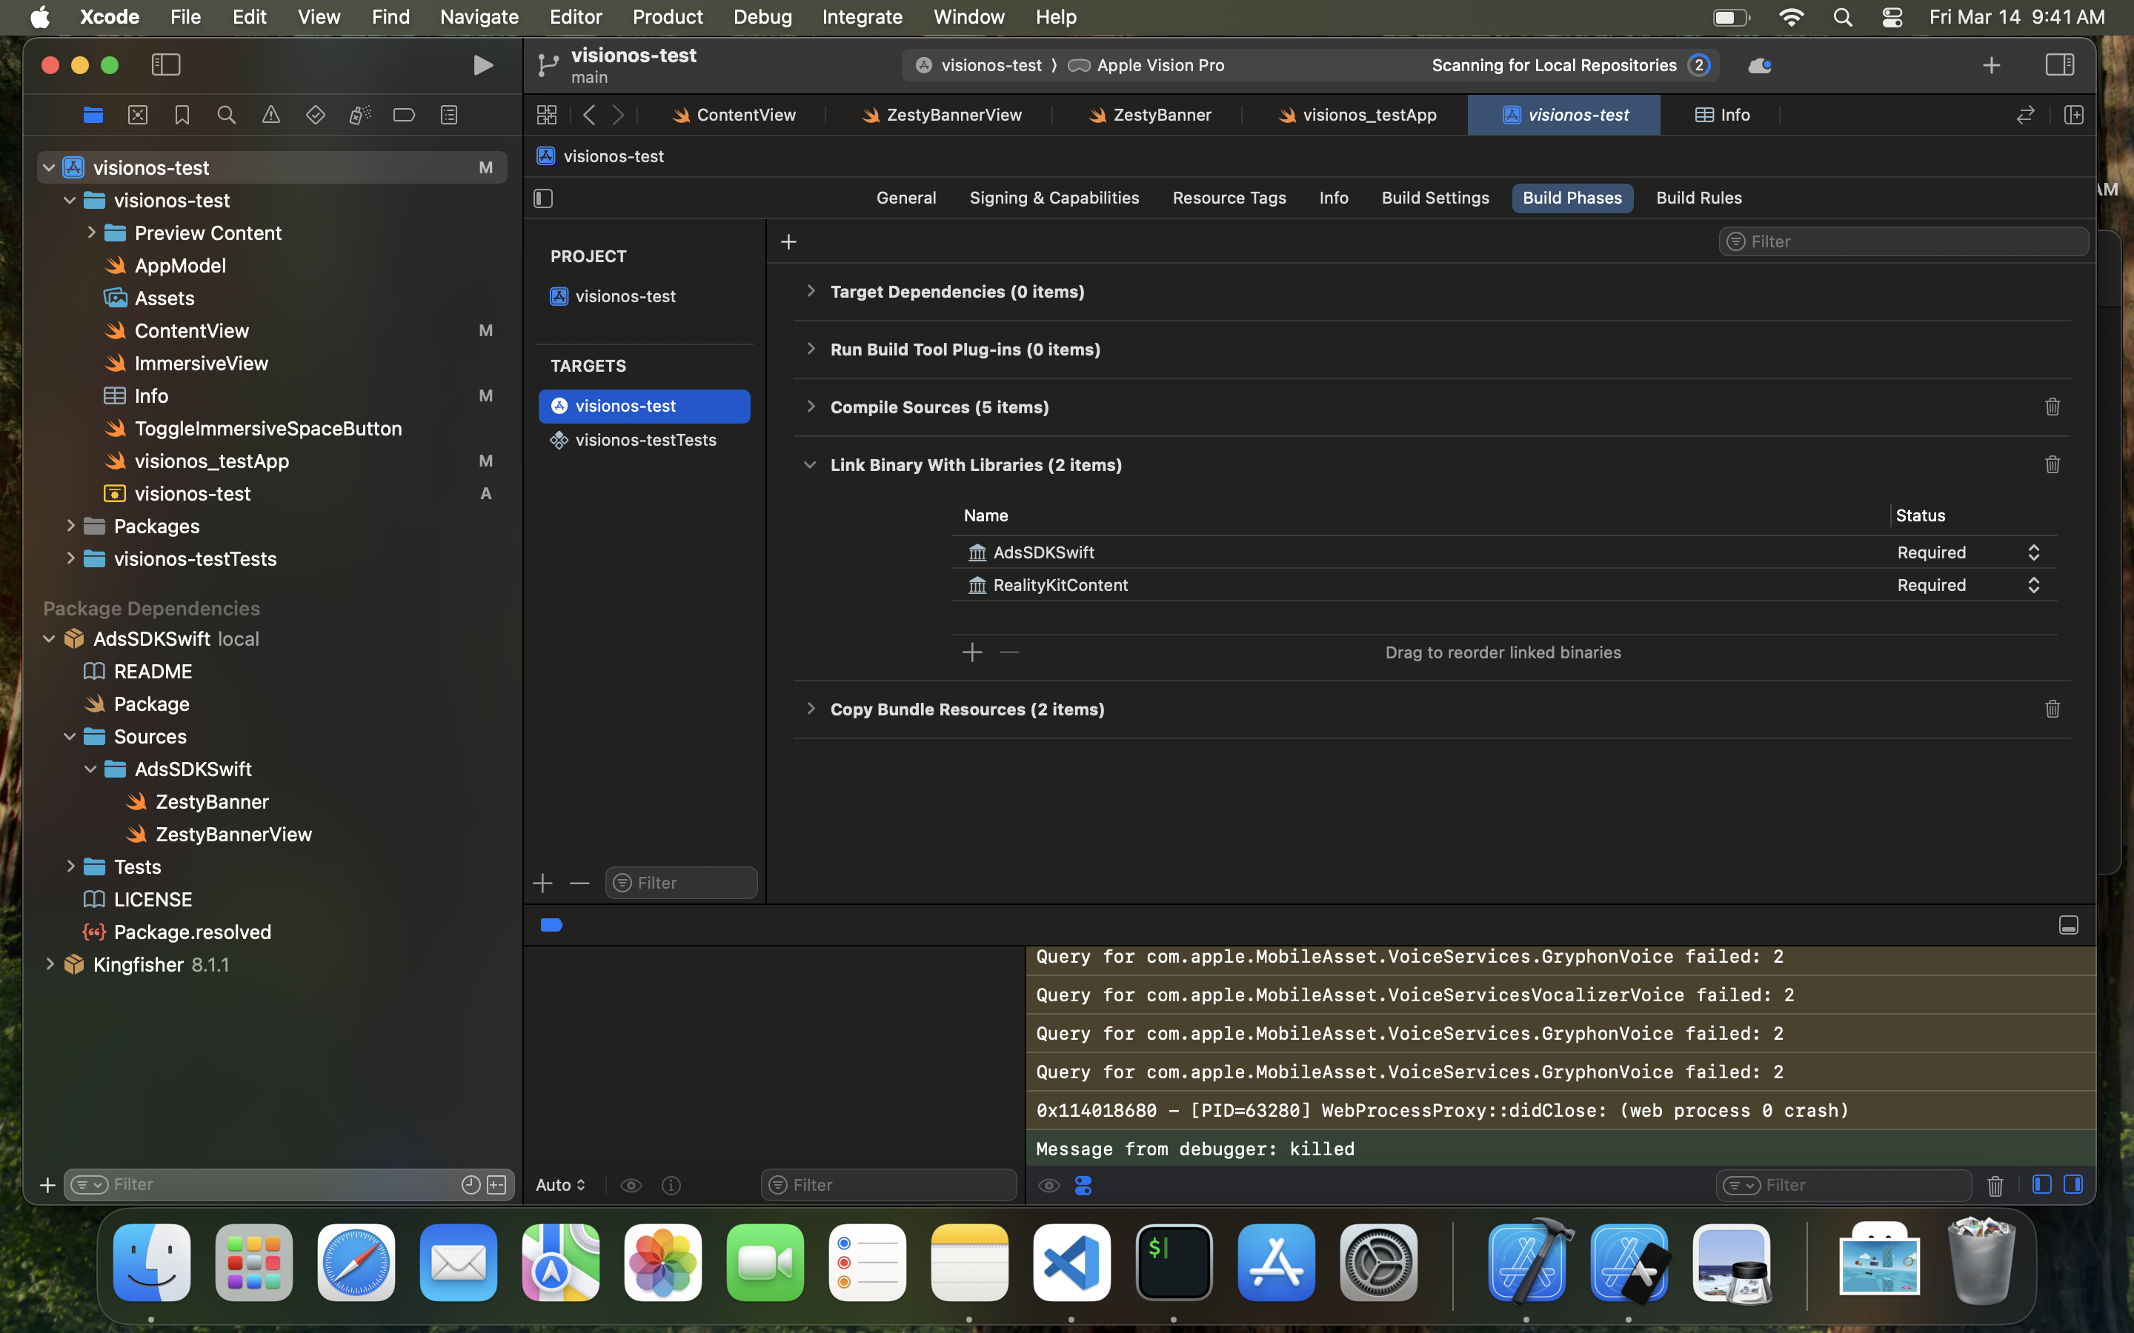Select the ZestyBannerView editor tab
The image size is (2134, 1333).
(942, 115)
